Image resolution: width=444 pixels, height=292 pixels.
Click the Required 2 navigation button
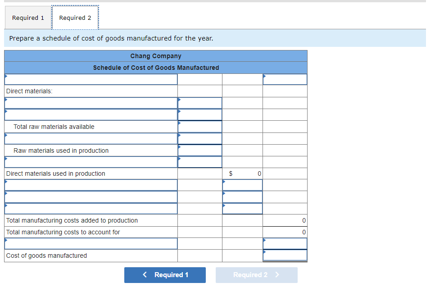[x=256, y=275]
